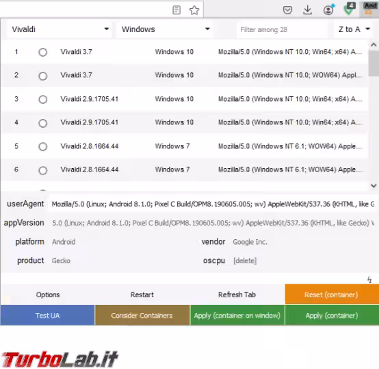Click the Filter among 28 field
The height and width of the screenshot is (369, 379).
[283, 29]
